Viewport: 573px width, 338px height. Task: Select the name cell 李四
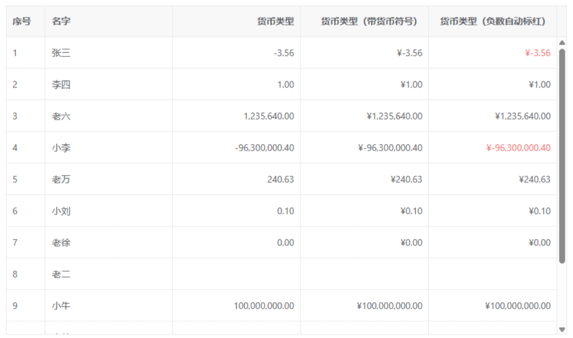click(109, 84)
